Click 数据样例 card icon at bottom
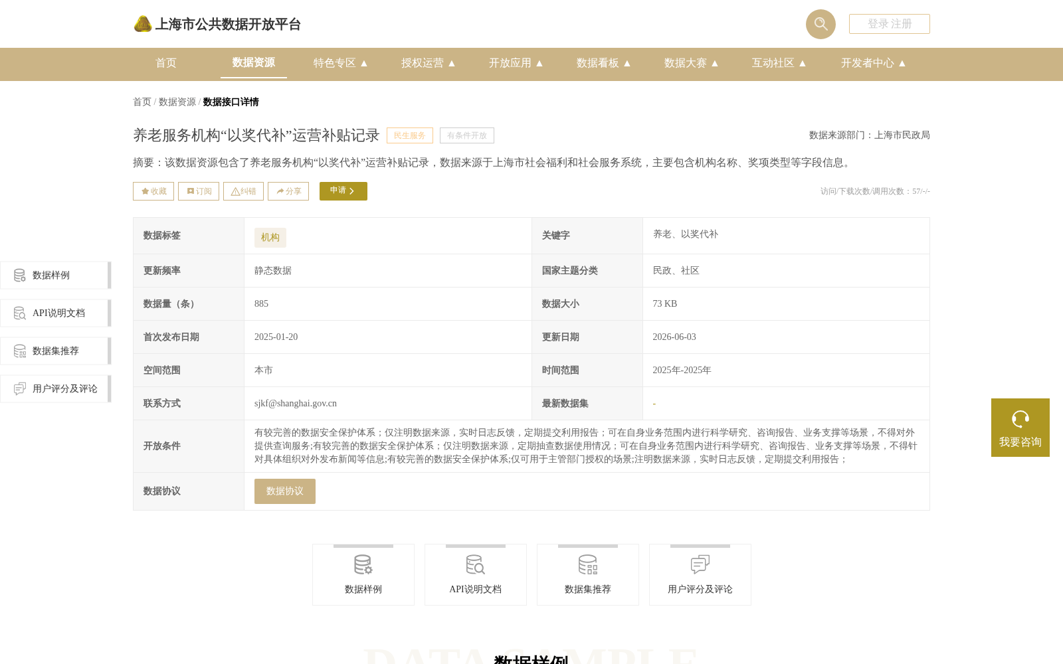Screen dimensions: 1063x664 pyautogui.click(x=363, y=565)
